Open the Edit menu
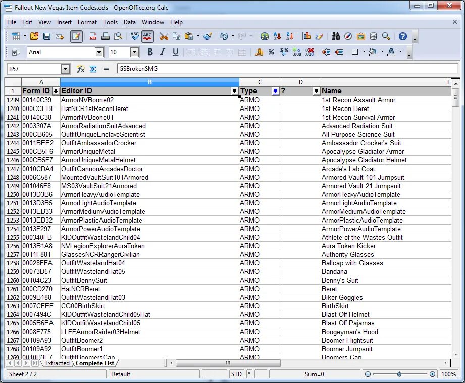 (27, 22)
